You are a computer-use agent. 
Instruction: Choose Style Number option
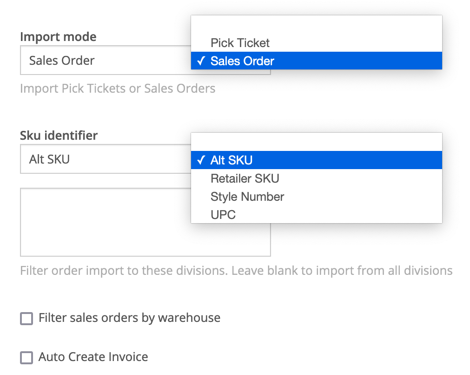[x=316, y=197]
